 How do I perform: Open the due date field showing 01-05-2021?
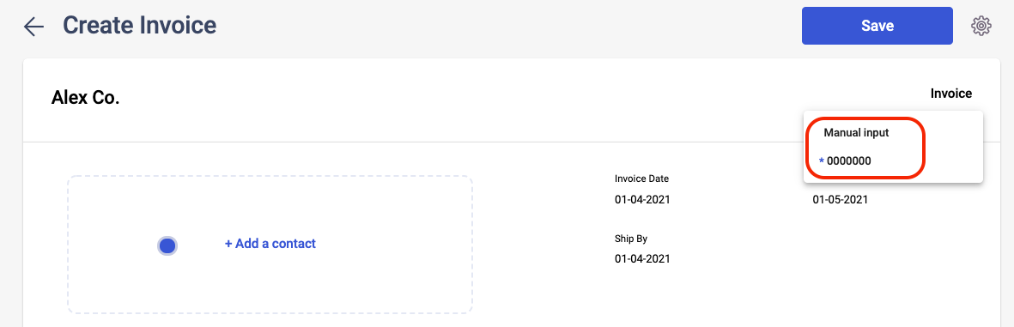840,200
